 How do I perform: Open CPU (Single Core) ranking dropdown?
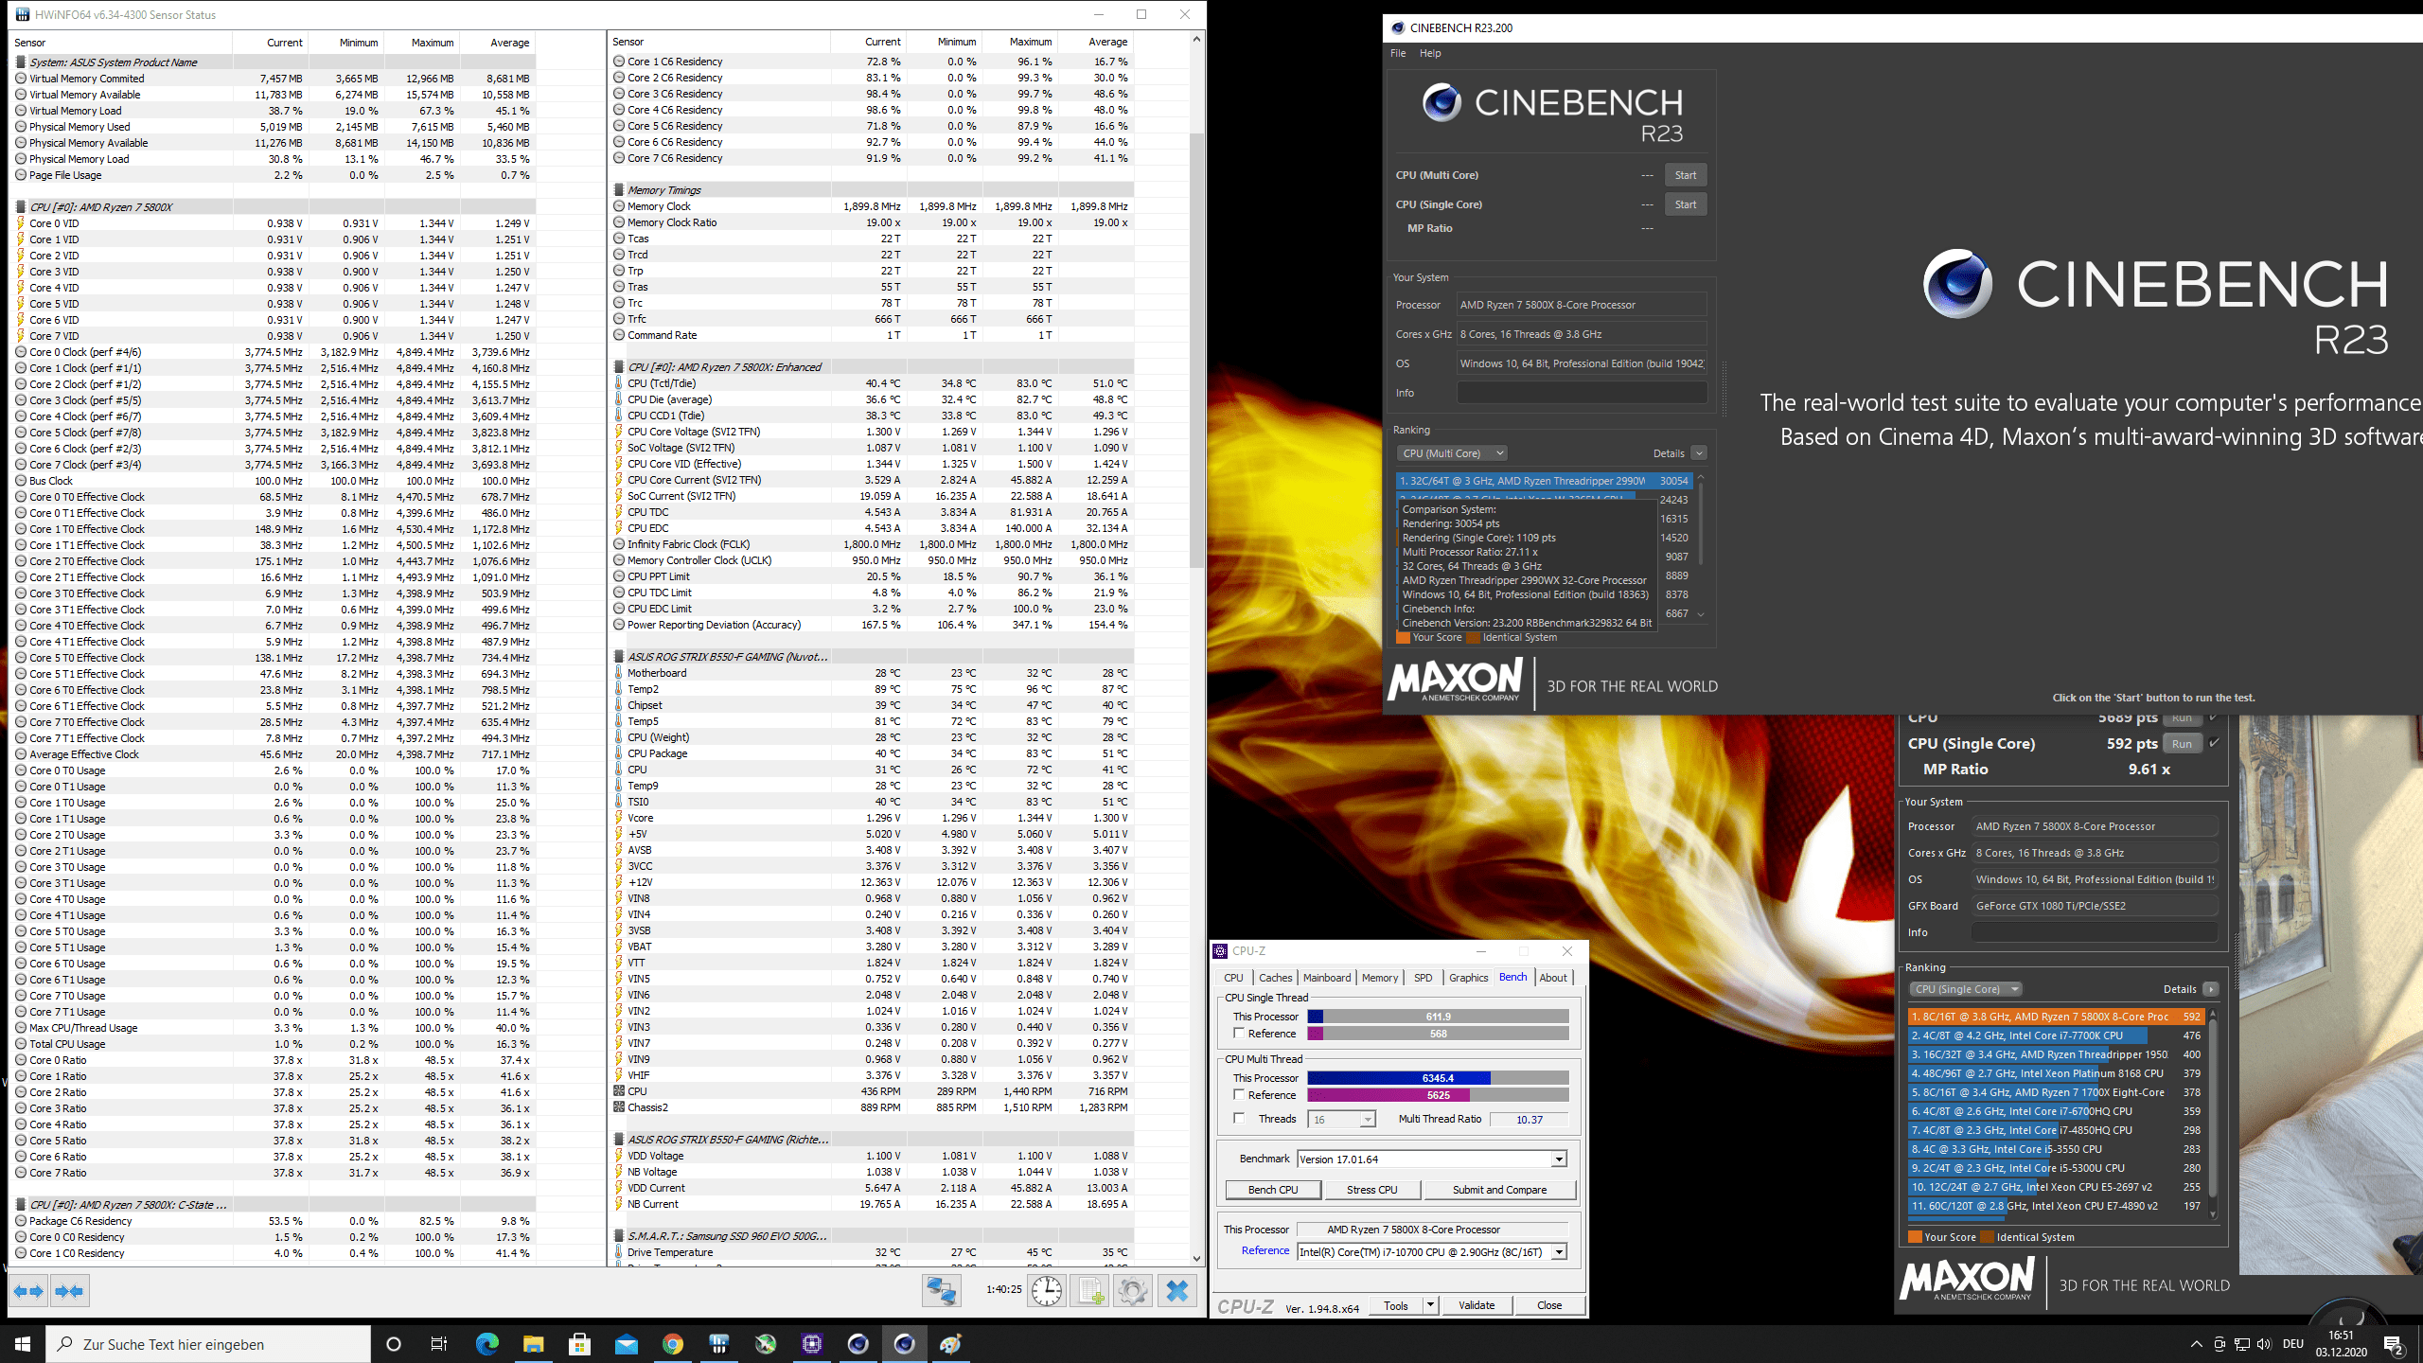[1965, 989]
